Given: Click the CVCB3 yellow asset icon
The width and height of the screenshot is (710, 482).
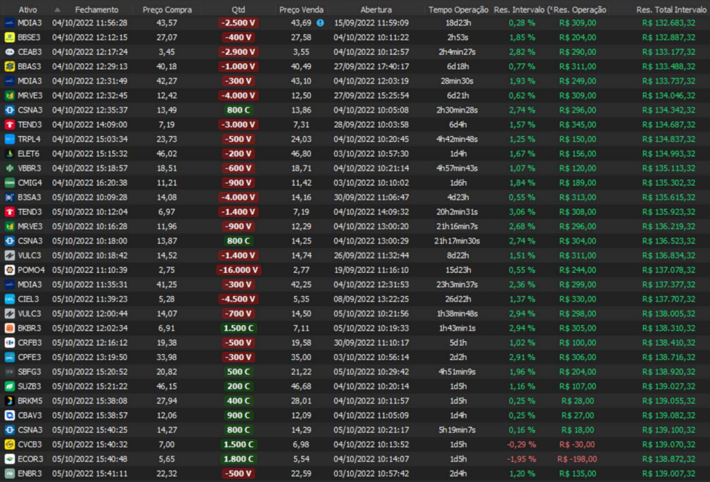Looking at the screenshot, I should (x=10, y=444).
